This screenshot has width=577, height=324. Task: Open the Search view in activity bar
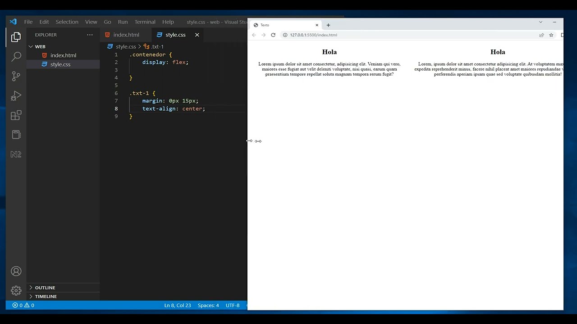click(x=16, y=57)
